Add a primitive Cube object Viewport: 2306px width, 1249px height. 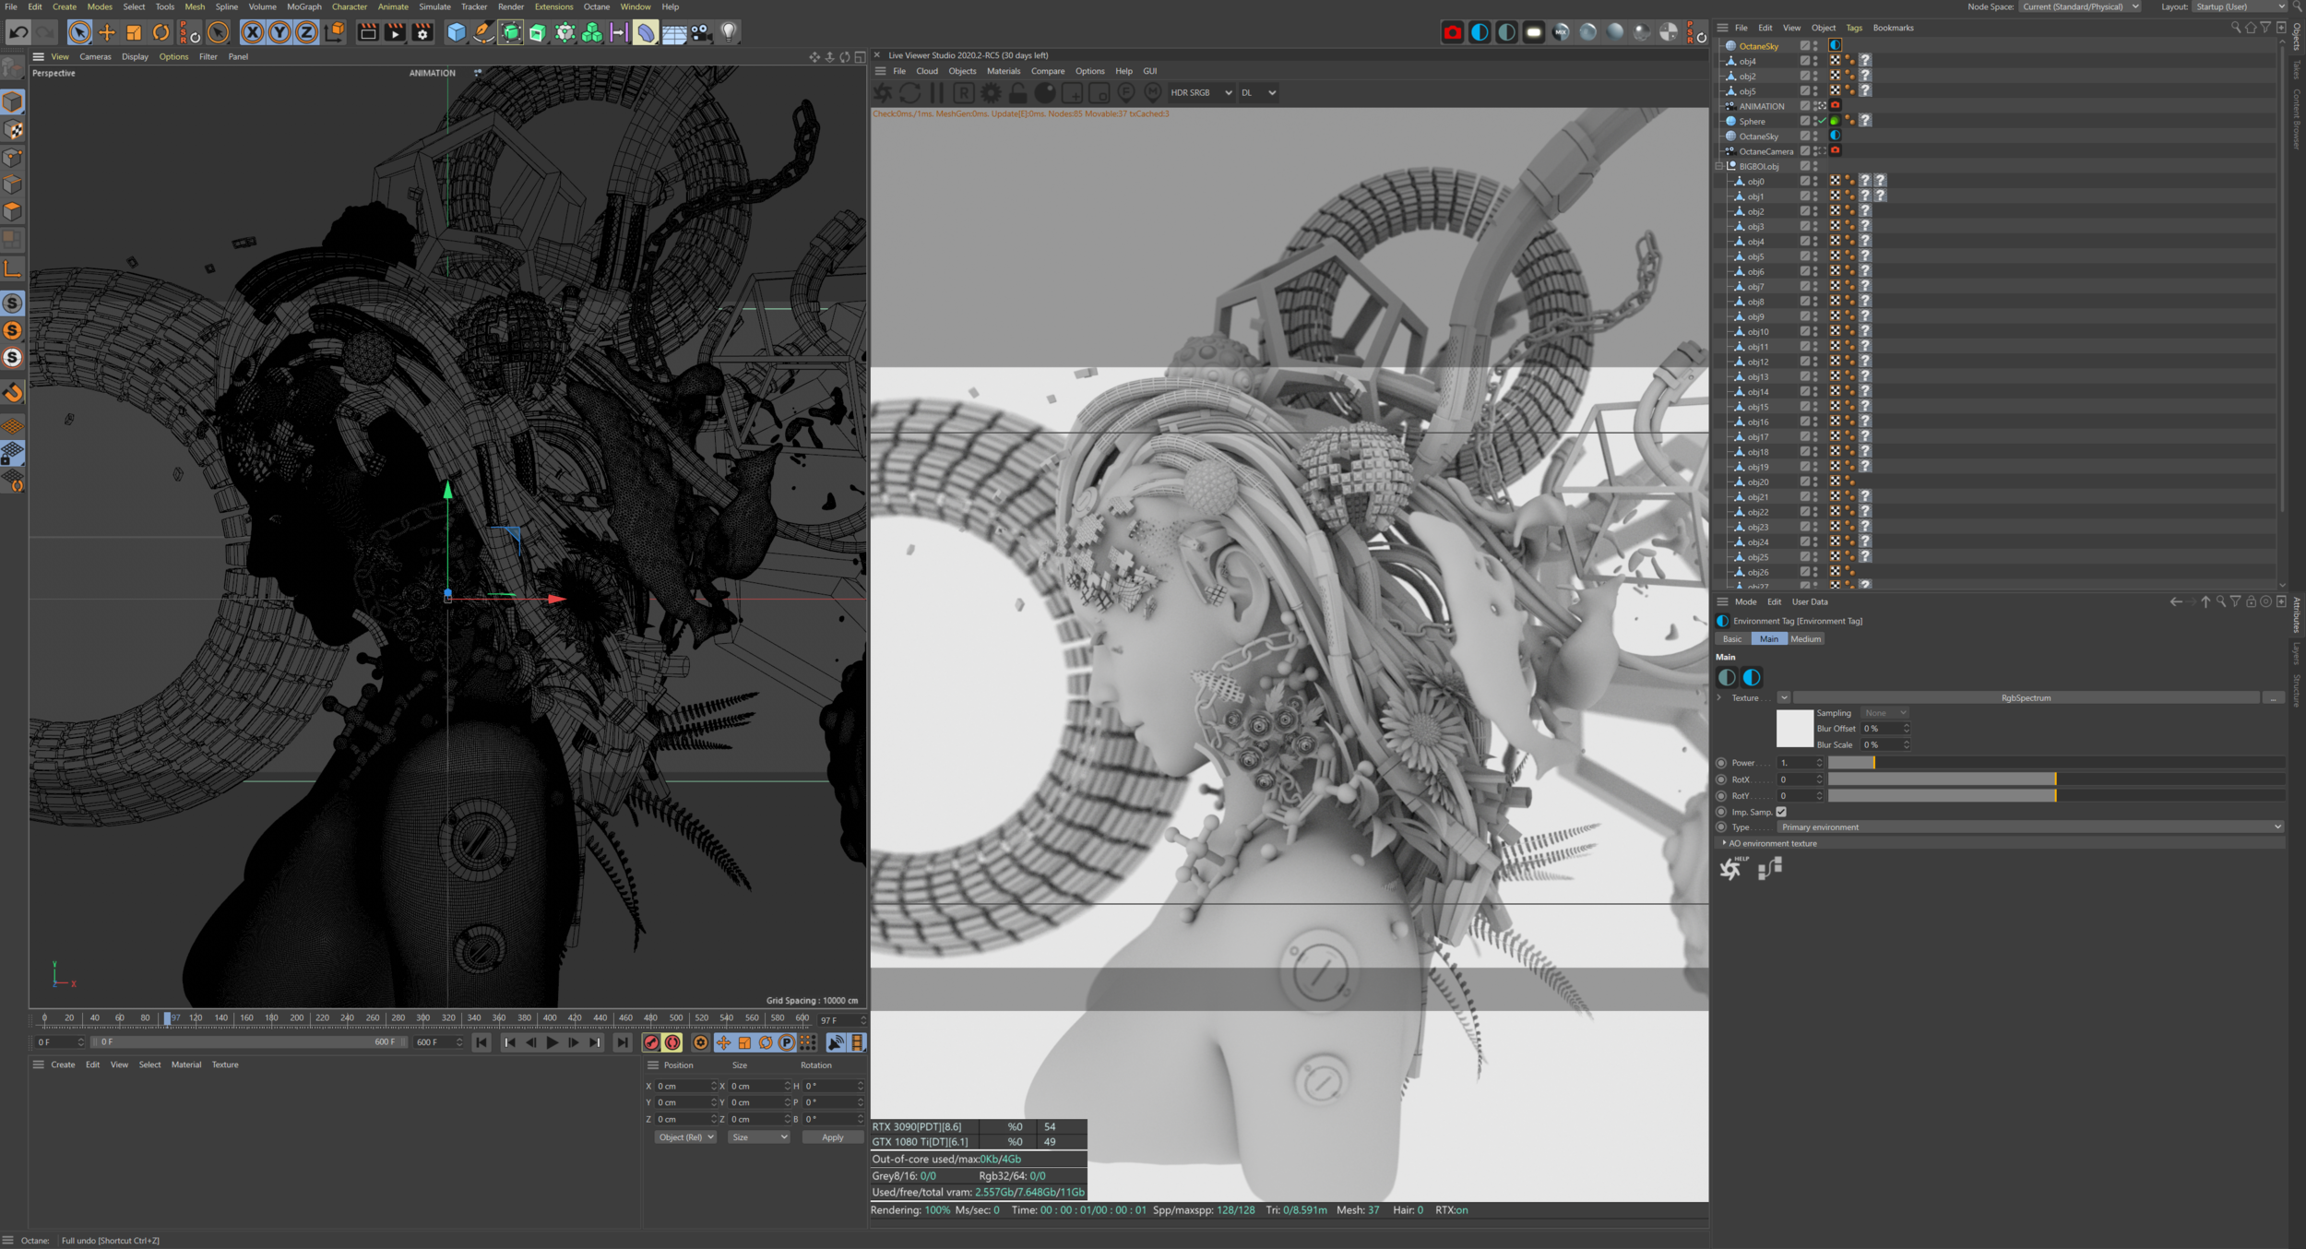tap(456, 33)
